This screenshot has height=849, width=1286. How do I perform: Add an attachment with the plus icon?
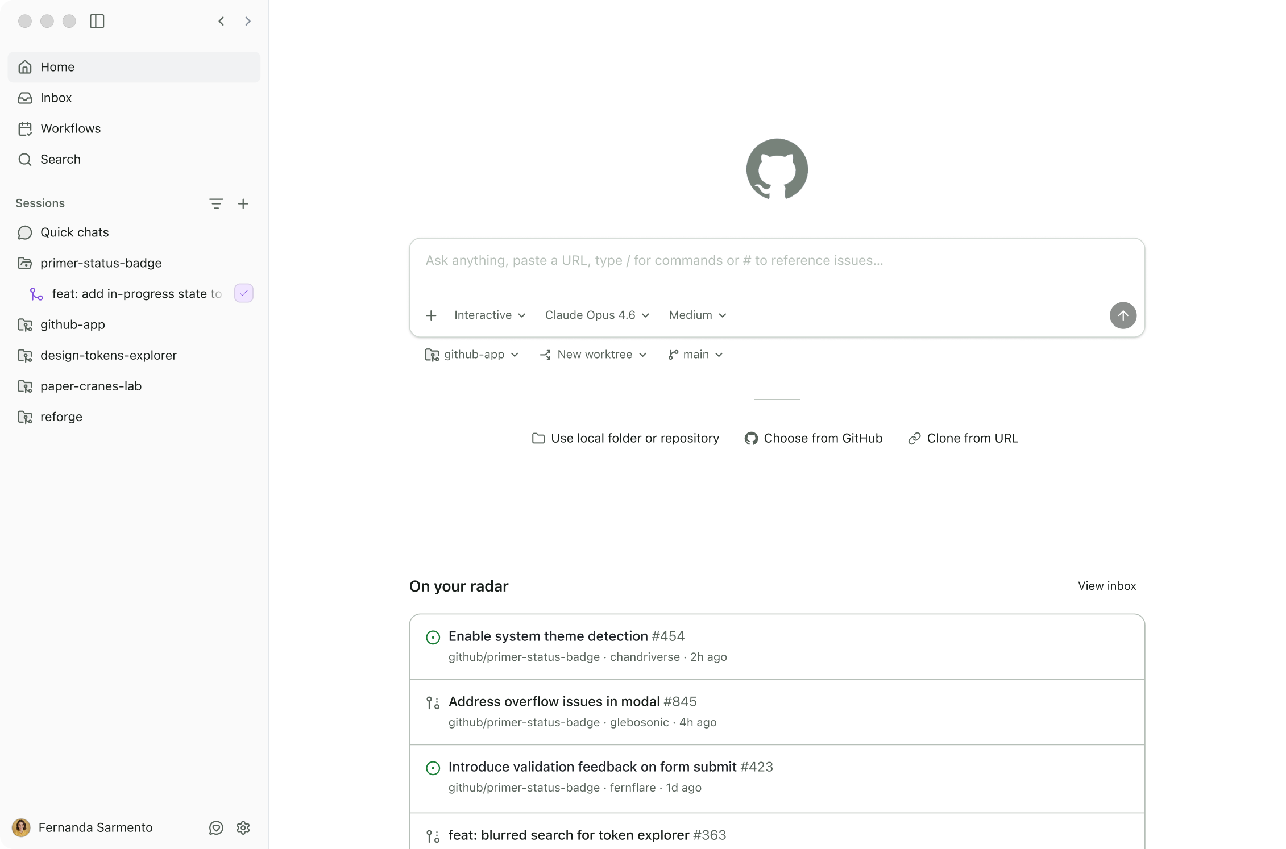click(432, 315)
